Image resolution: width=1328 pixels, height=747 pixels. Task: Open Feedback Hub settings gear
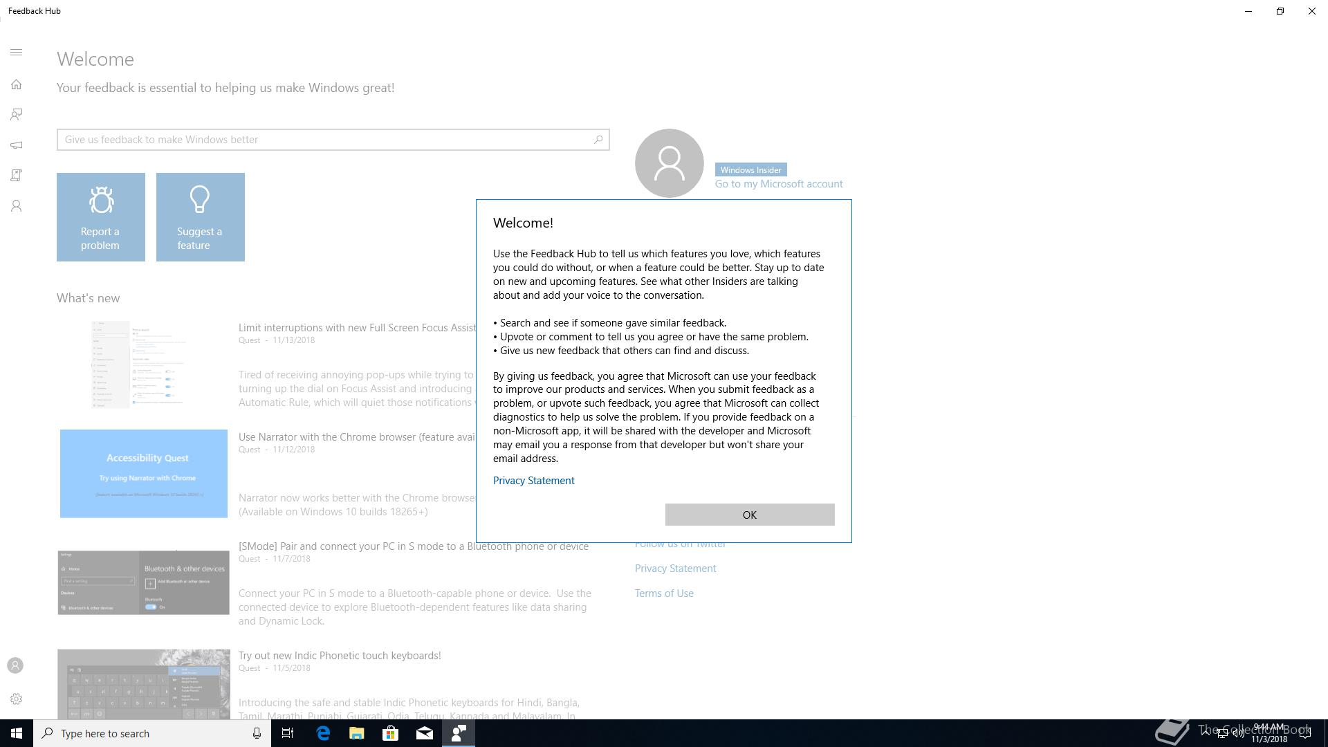[17, 699]
